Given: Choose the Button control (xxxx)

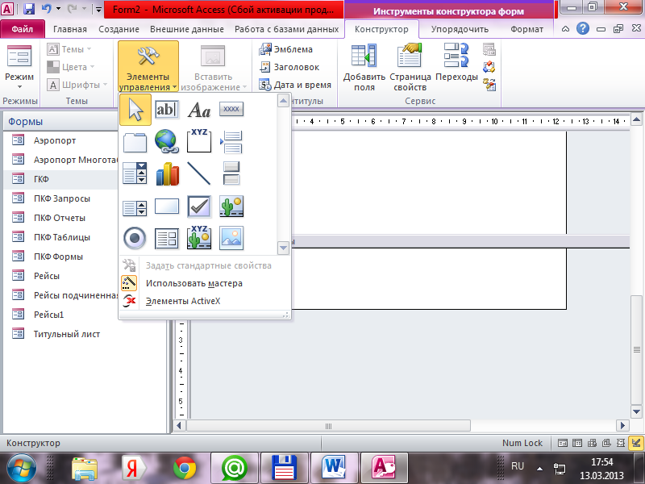Looking at the screenshot, I should pos(231,109).
